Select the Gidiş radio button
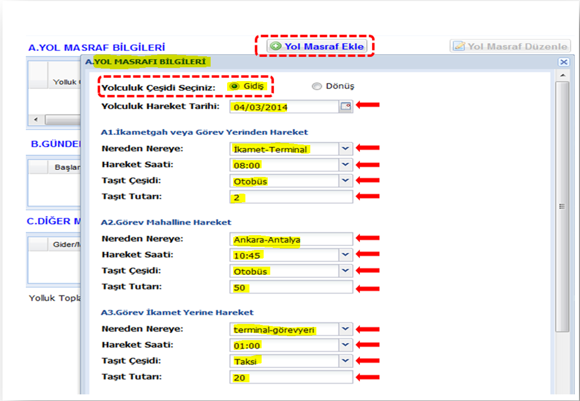This screenshot has width=580, height=401. (234, 86)
